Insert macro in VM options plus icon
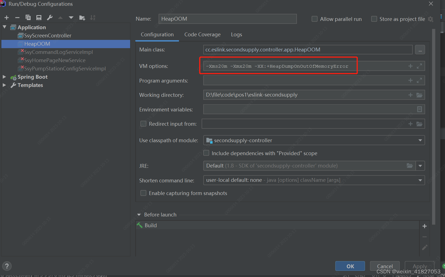 [411, 66]
